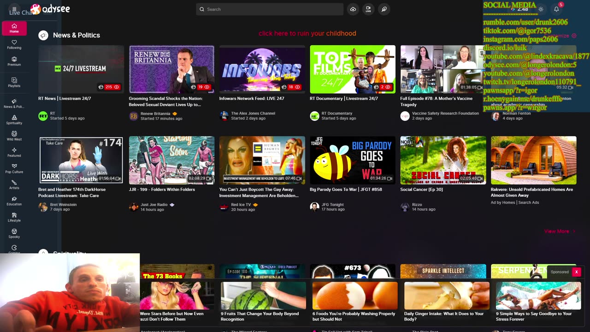Open Spirituality sidebar category
This screenshot has height=332, width=590.
click(x=14, y=120)
